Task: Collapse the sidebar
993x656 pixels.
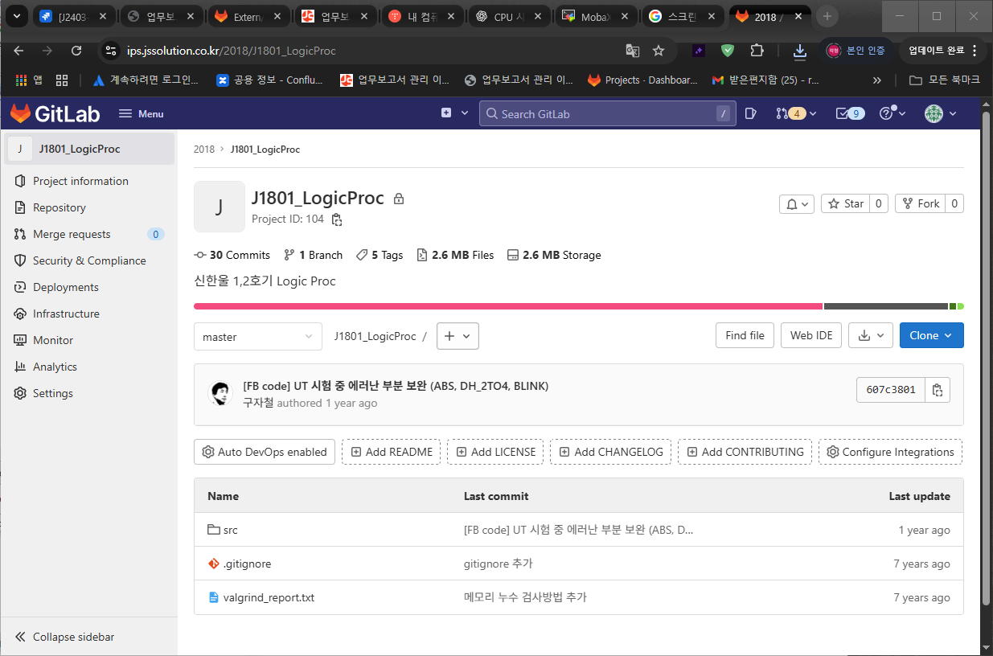Action: (64, 637)
